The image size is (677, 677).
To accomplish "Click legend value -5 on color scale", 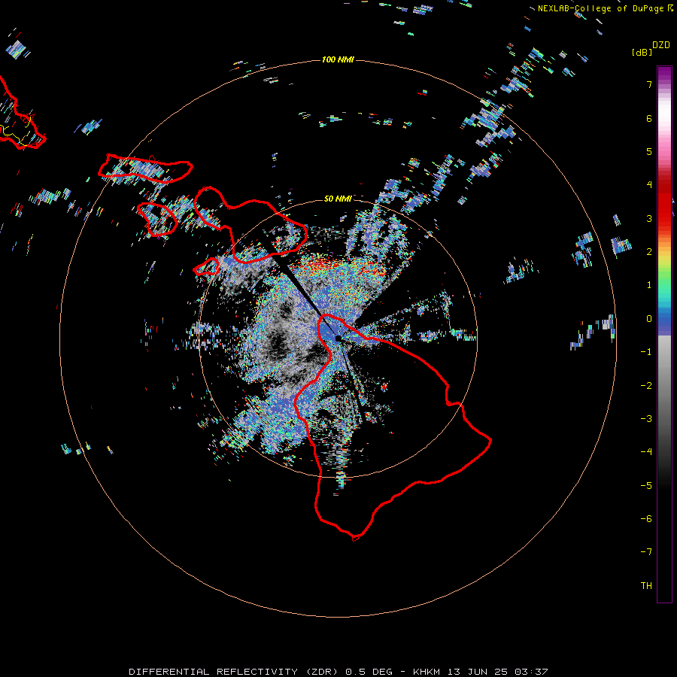I will pyautogui.click(x=646, y=486).
